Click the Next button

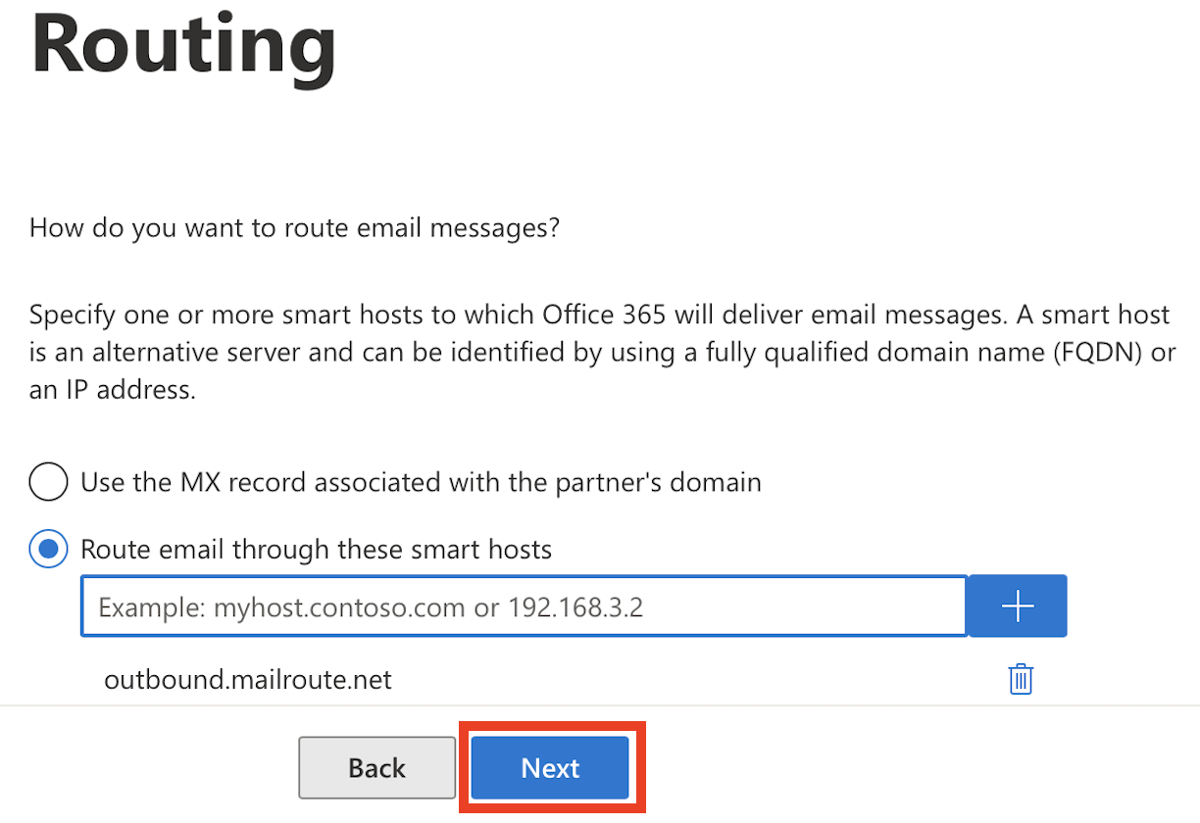point(550,768)
